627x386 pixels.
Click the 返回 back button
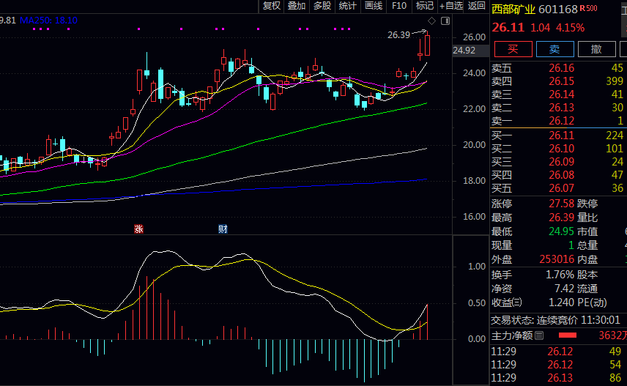tap(477, 6)
